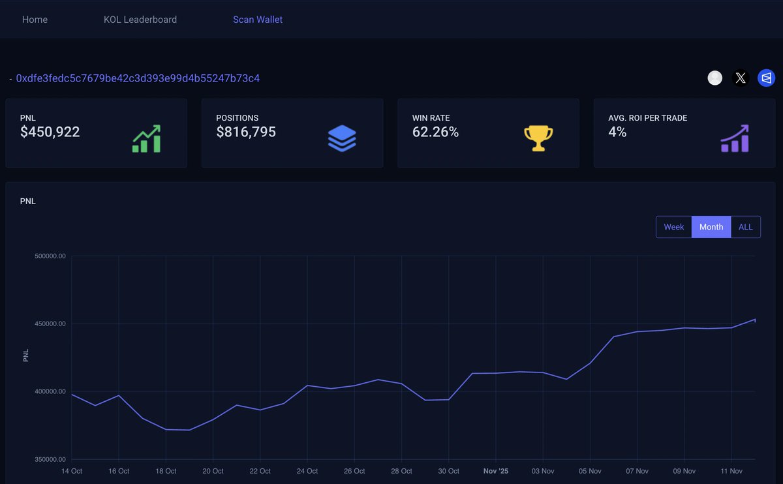The image size is (783, 484).
Task: Switch to the Month time range
Action: (711, 226)
